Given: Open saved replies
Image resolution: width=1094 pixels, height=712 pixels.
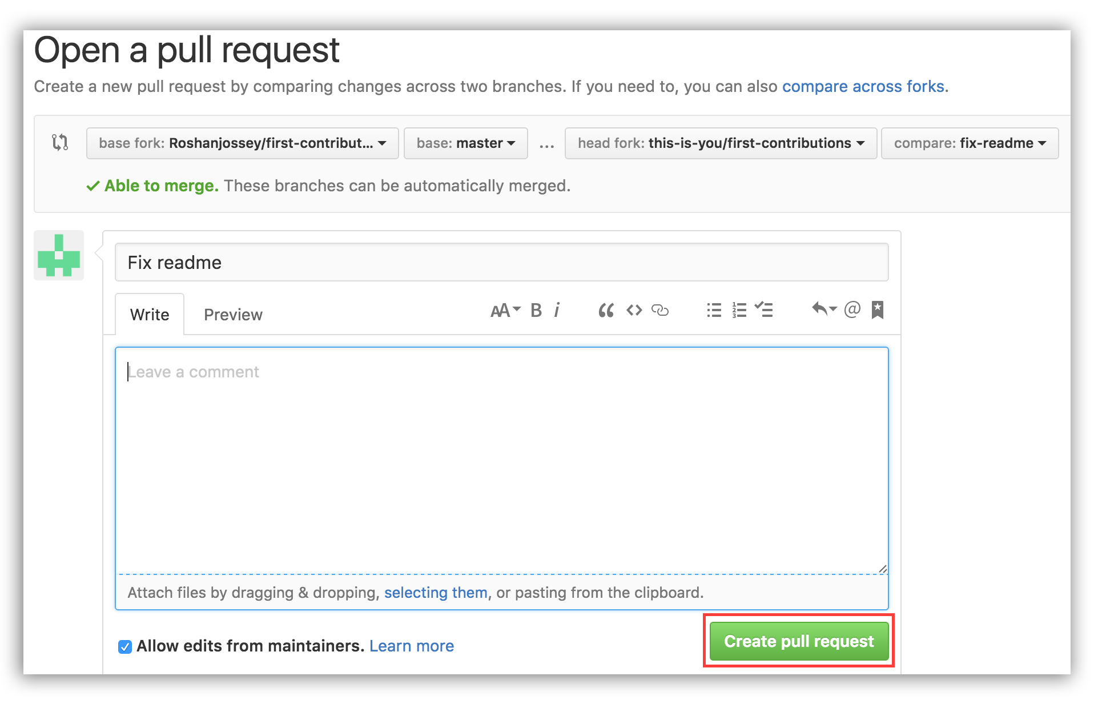Looking at the screenshot, I should tap(824, 310).
